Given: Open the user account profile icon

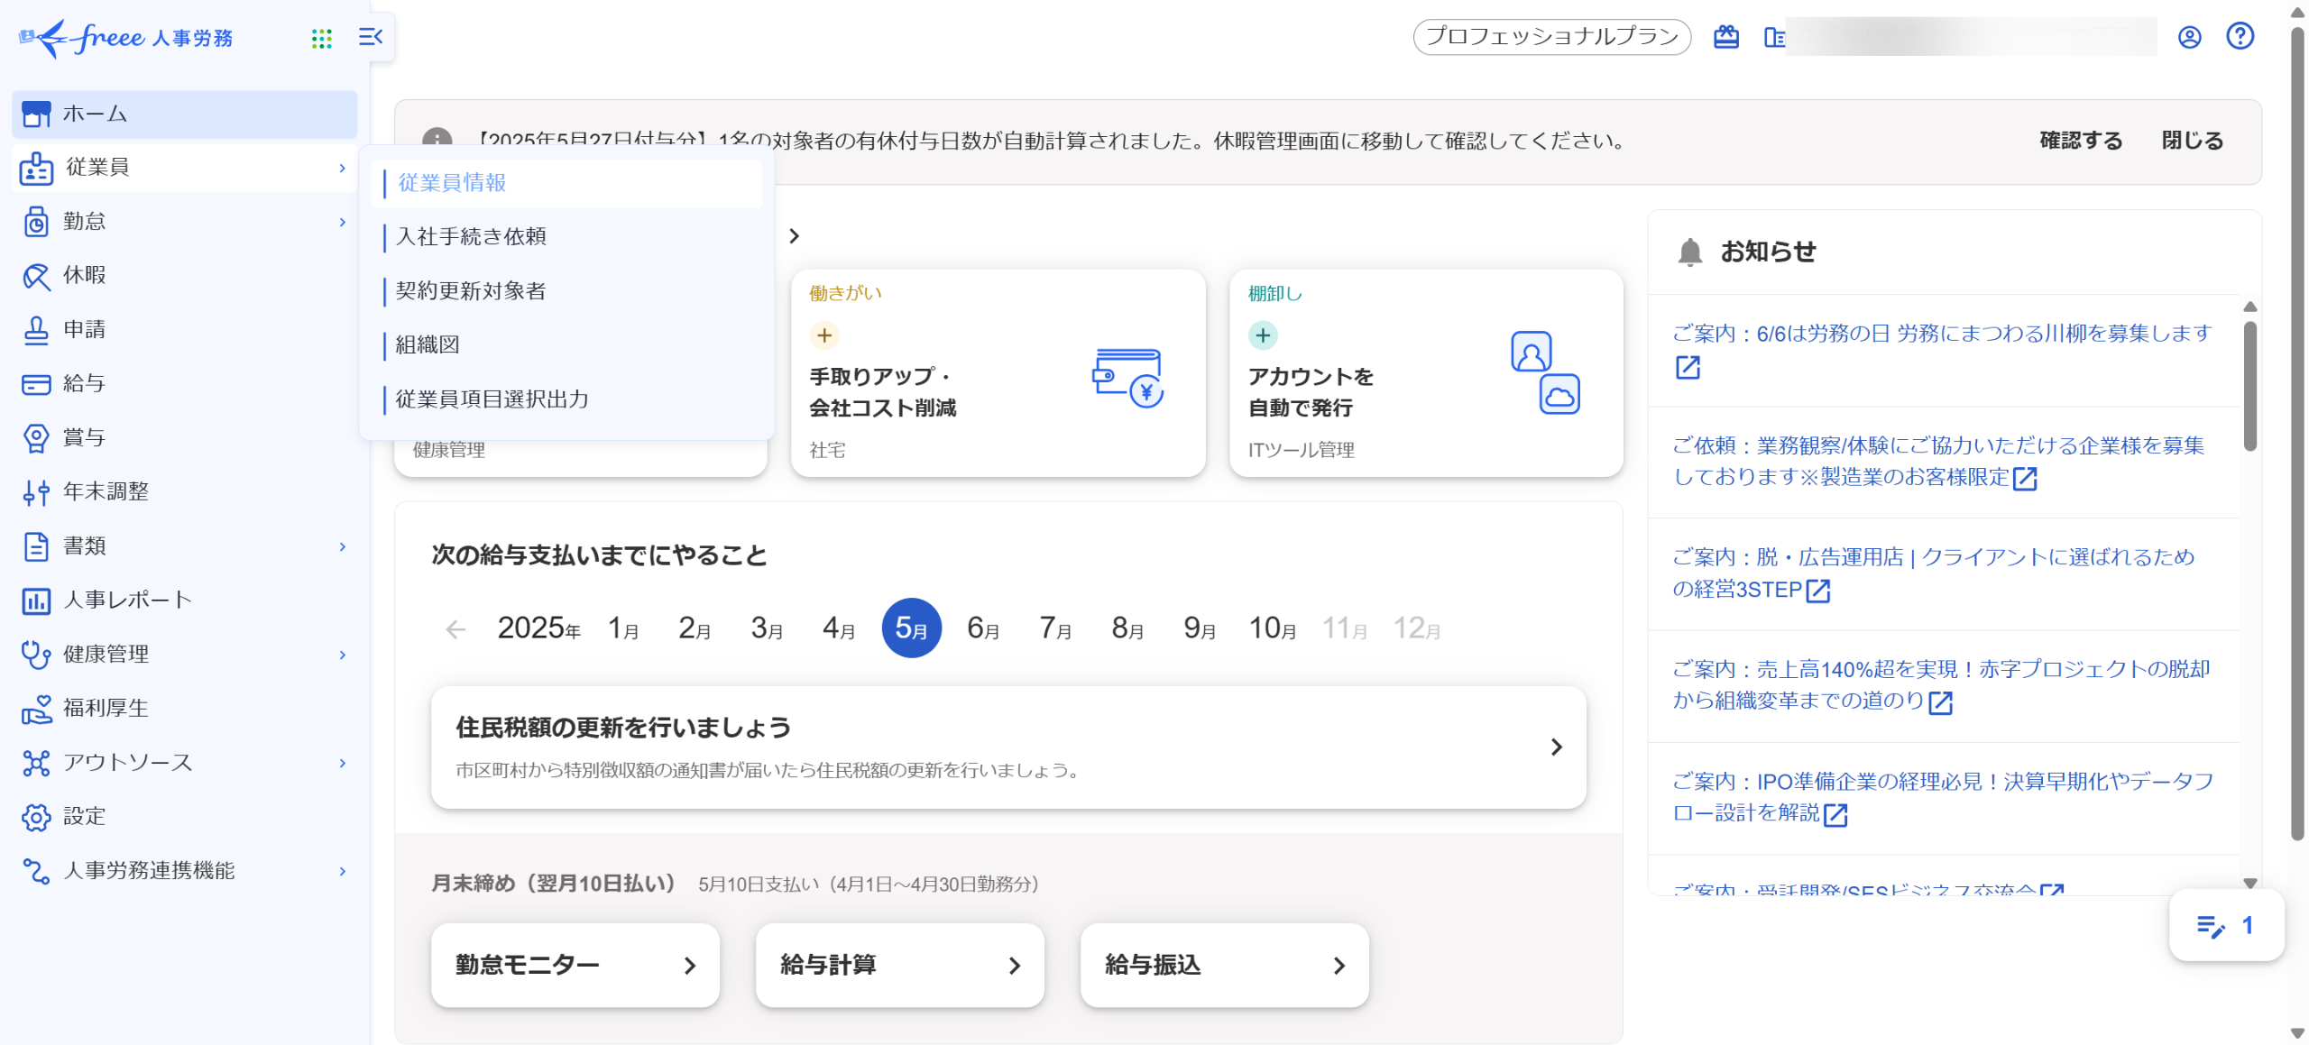Looking at the screenshot, I should (x=2189, y=37).
